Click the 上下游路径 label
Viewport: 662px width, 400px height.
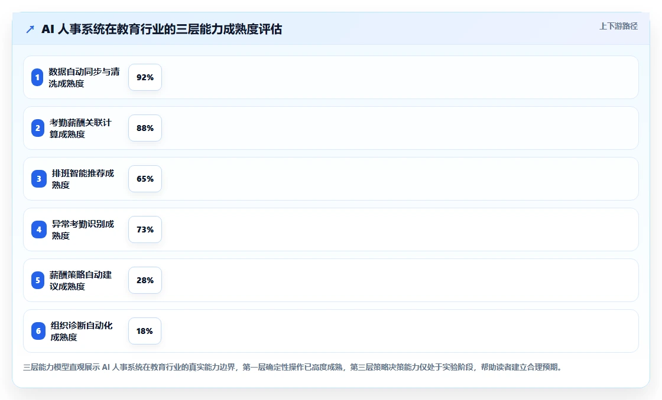(618, 26)
